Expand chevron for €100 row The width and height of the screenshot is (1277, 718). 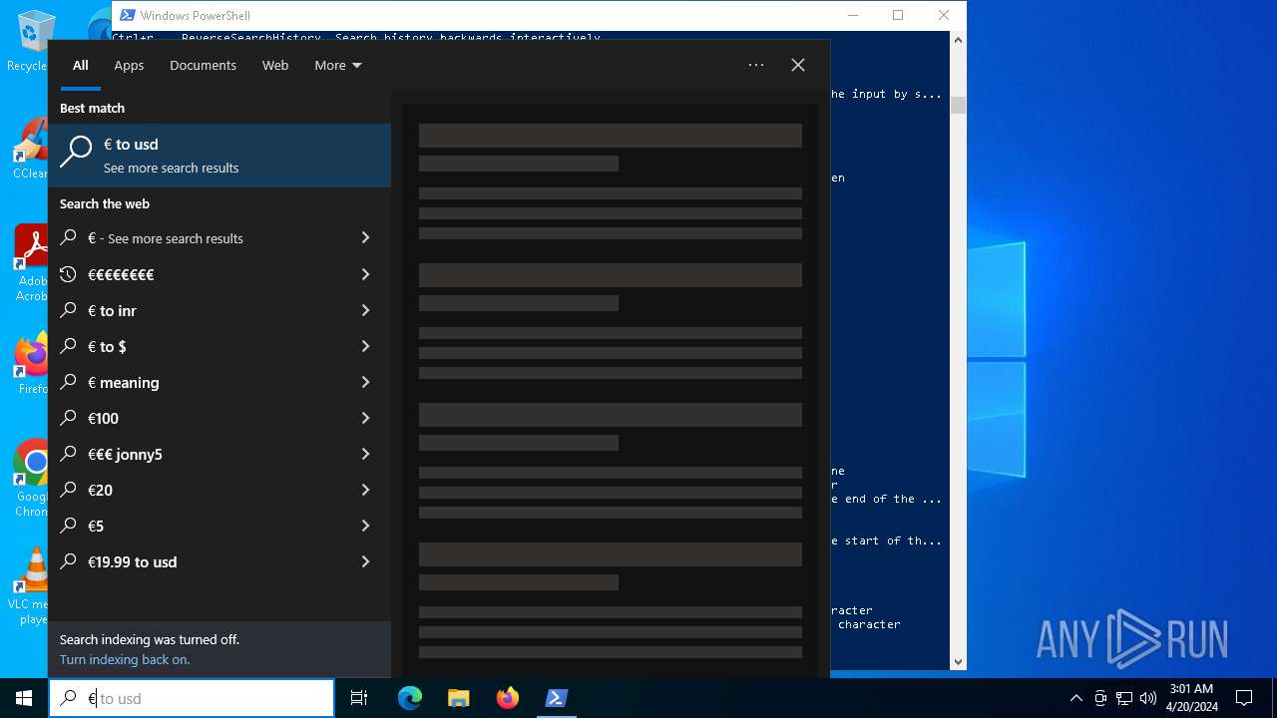(x=365, y=418)
